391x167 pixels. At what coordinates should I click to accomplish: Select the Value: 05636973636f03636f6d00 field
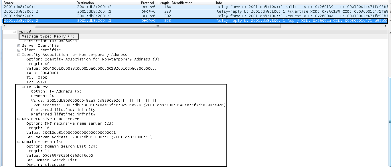(60, 156)
